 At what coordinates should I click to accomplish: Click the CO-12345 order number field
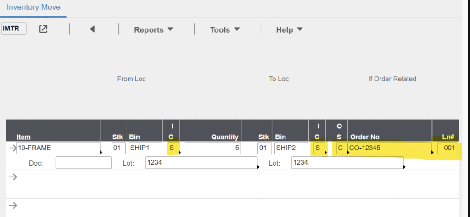coord(389,148)
